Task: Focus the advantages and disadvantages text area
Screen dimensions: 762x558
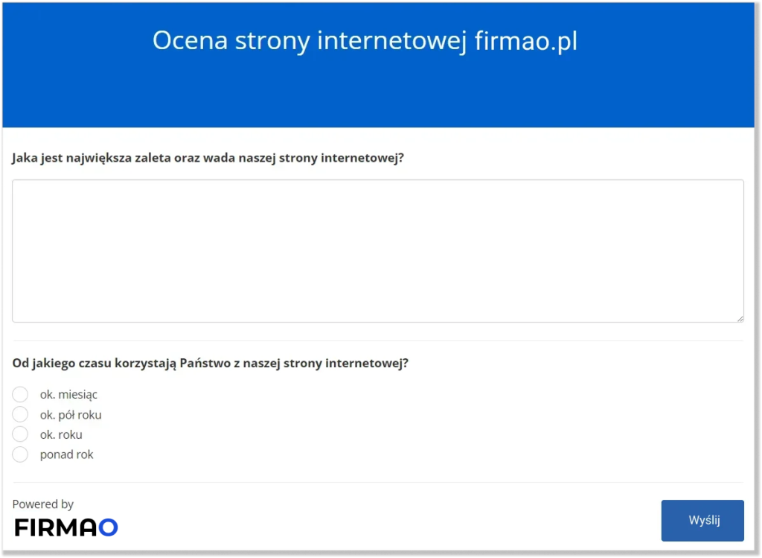Action: [x=377, y=250]
